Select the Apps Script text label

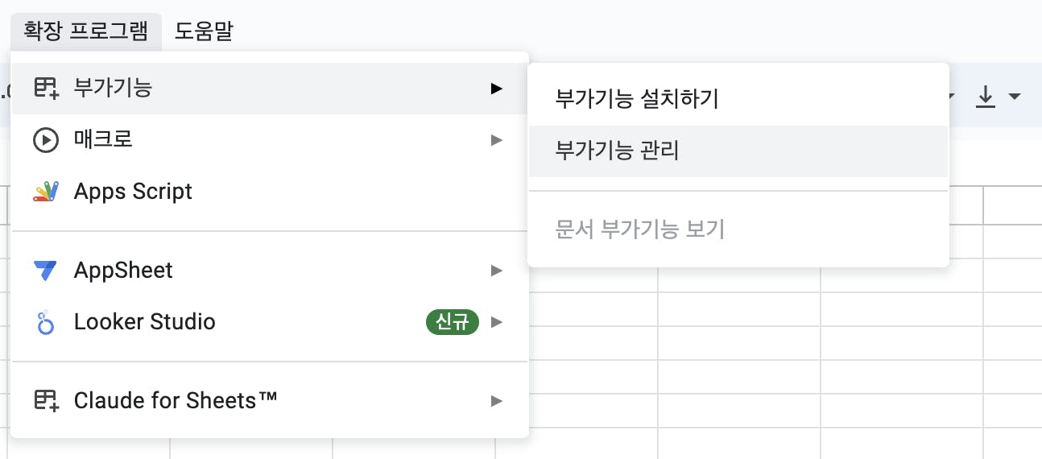133,192
